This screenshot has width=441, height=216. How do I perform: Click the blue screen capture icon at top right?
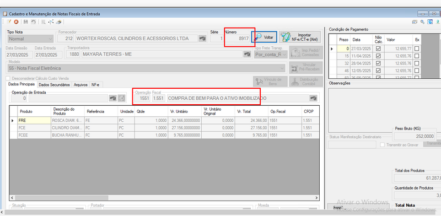pyautogui.click(x=430, y=22)
